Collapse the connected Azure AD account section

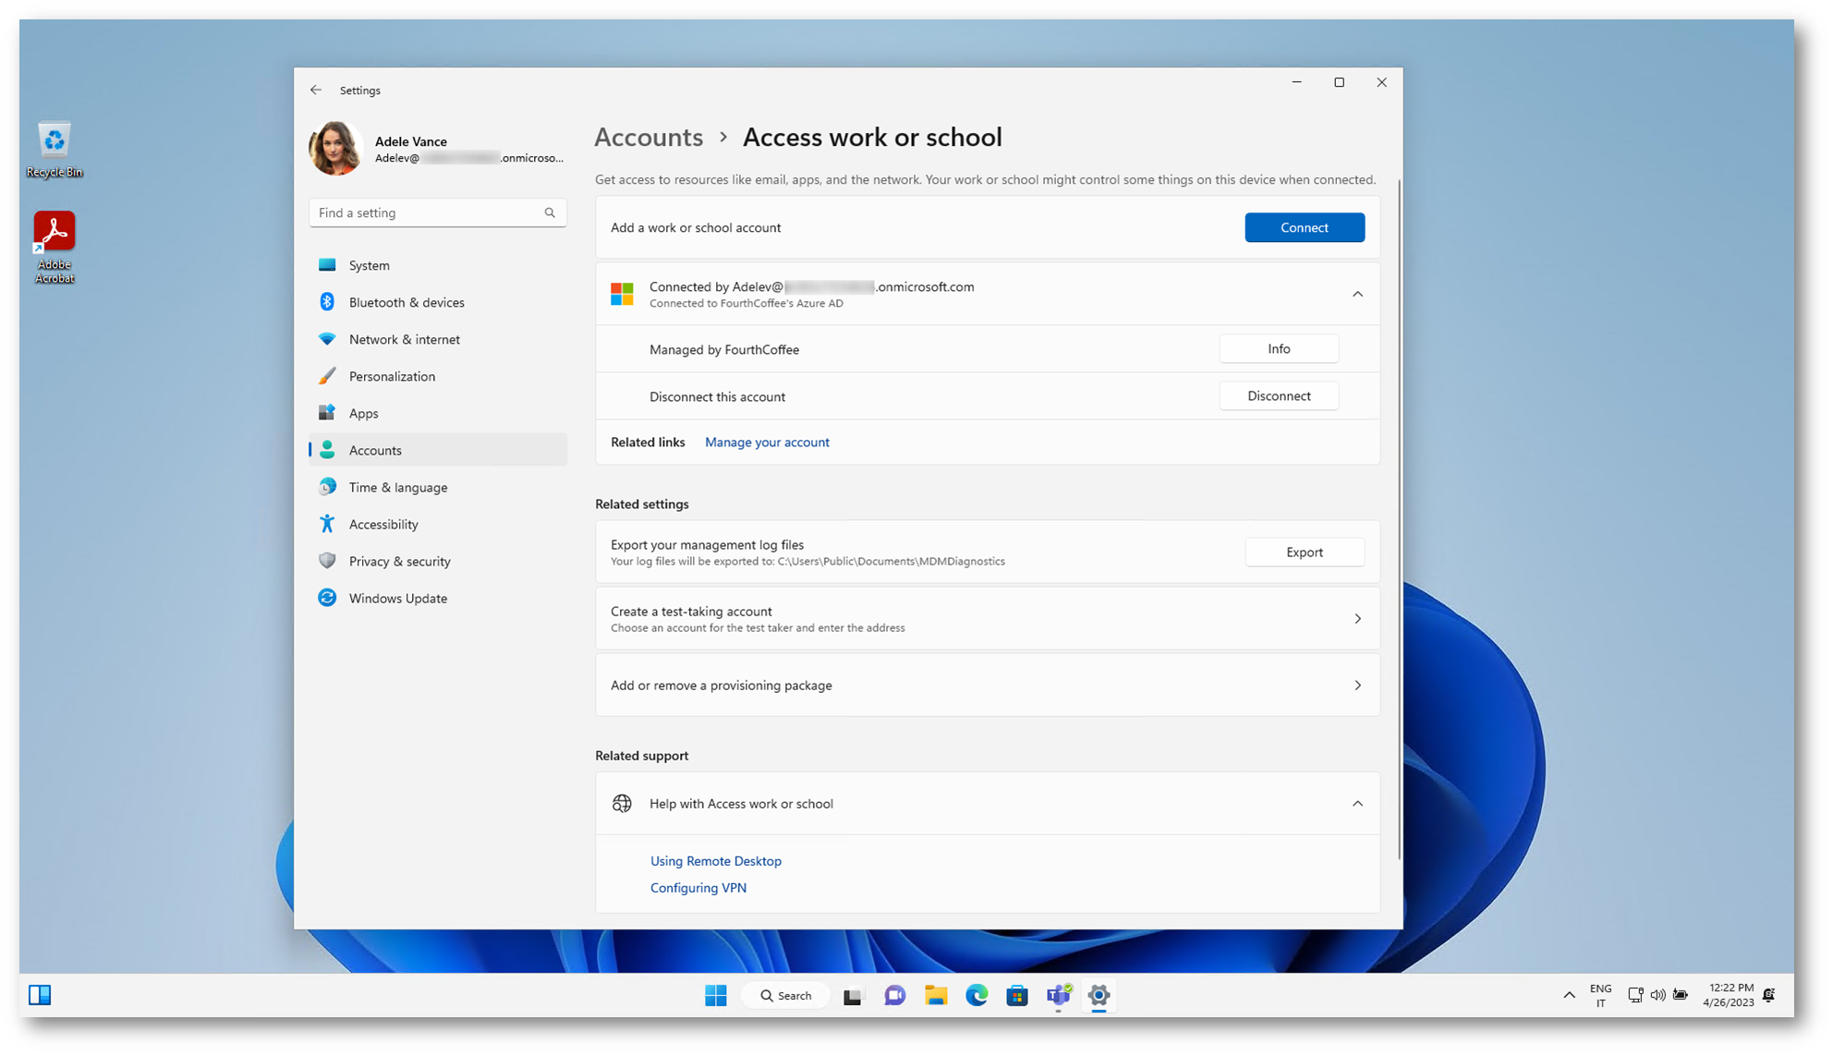coord(1357,294)
